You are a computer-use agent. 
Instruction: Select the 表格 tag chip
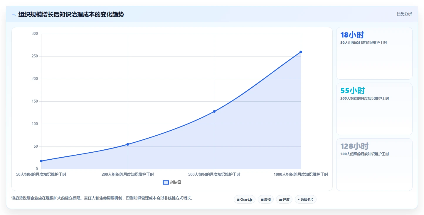pos(266,199)
